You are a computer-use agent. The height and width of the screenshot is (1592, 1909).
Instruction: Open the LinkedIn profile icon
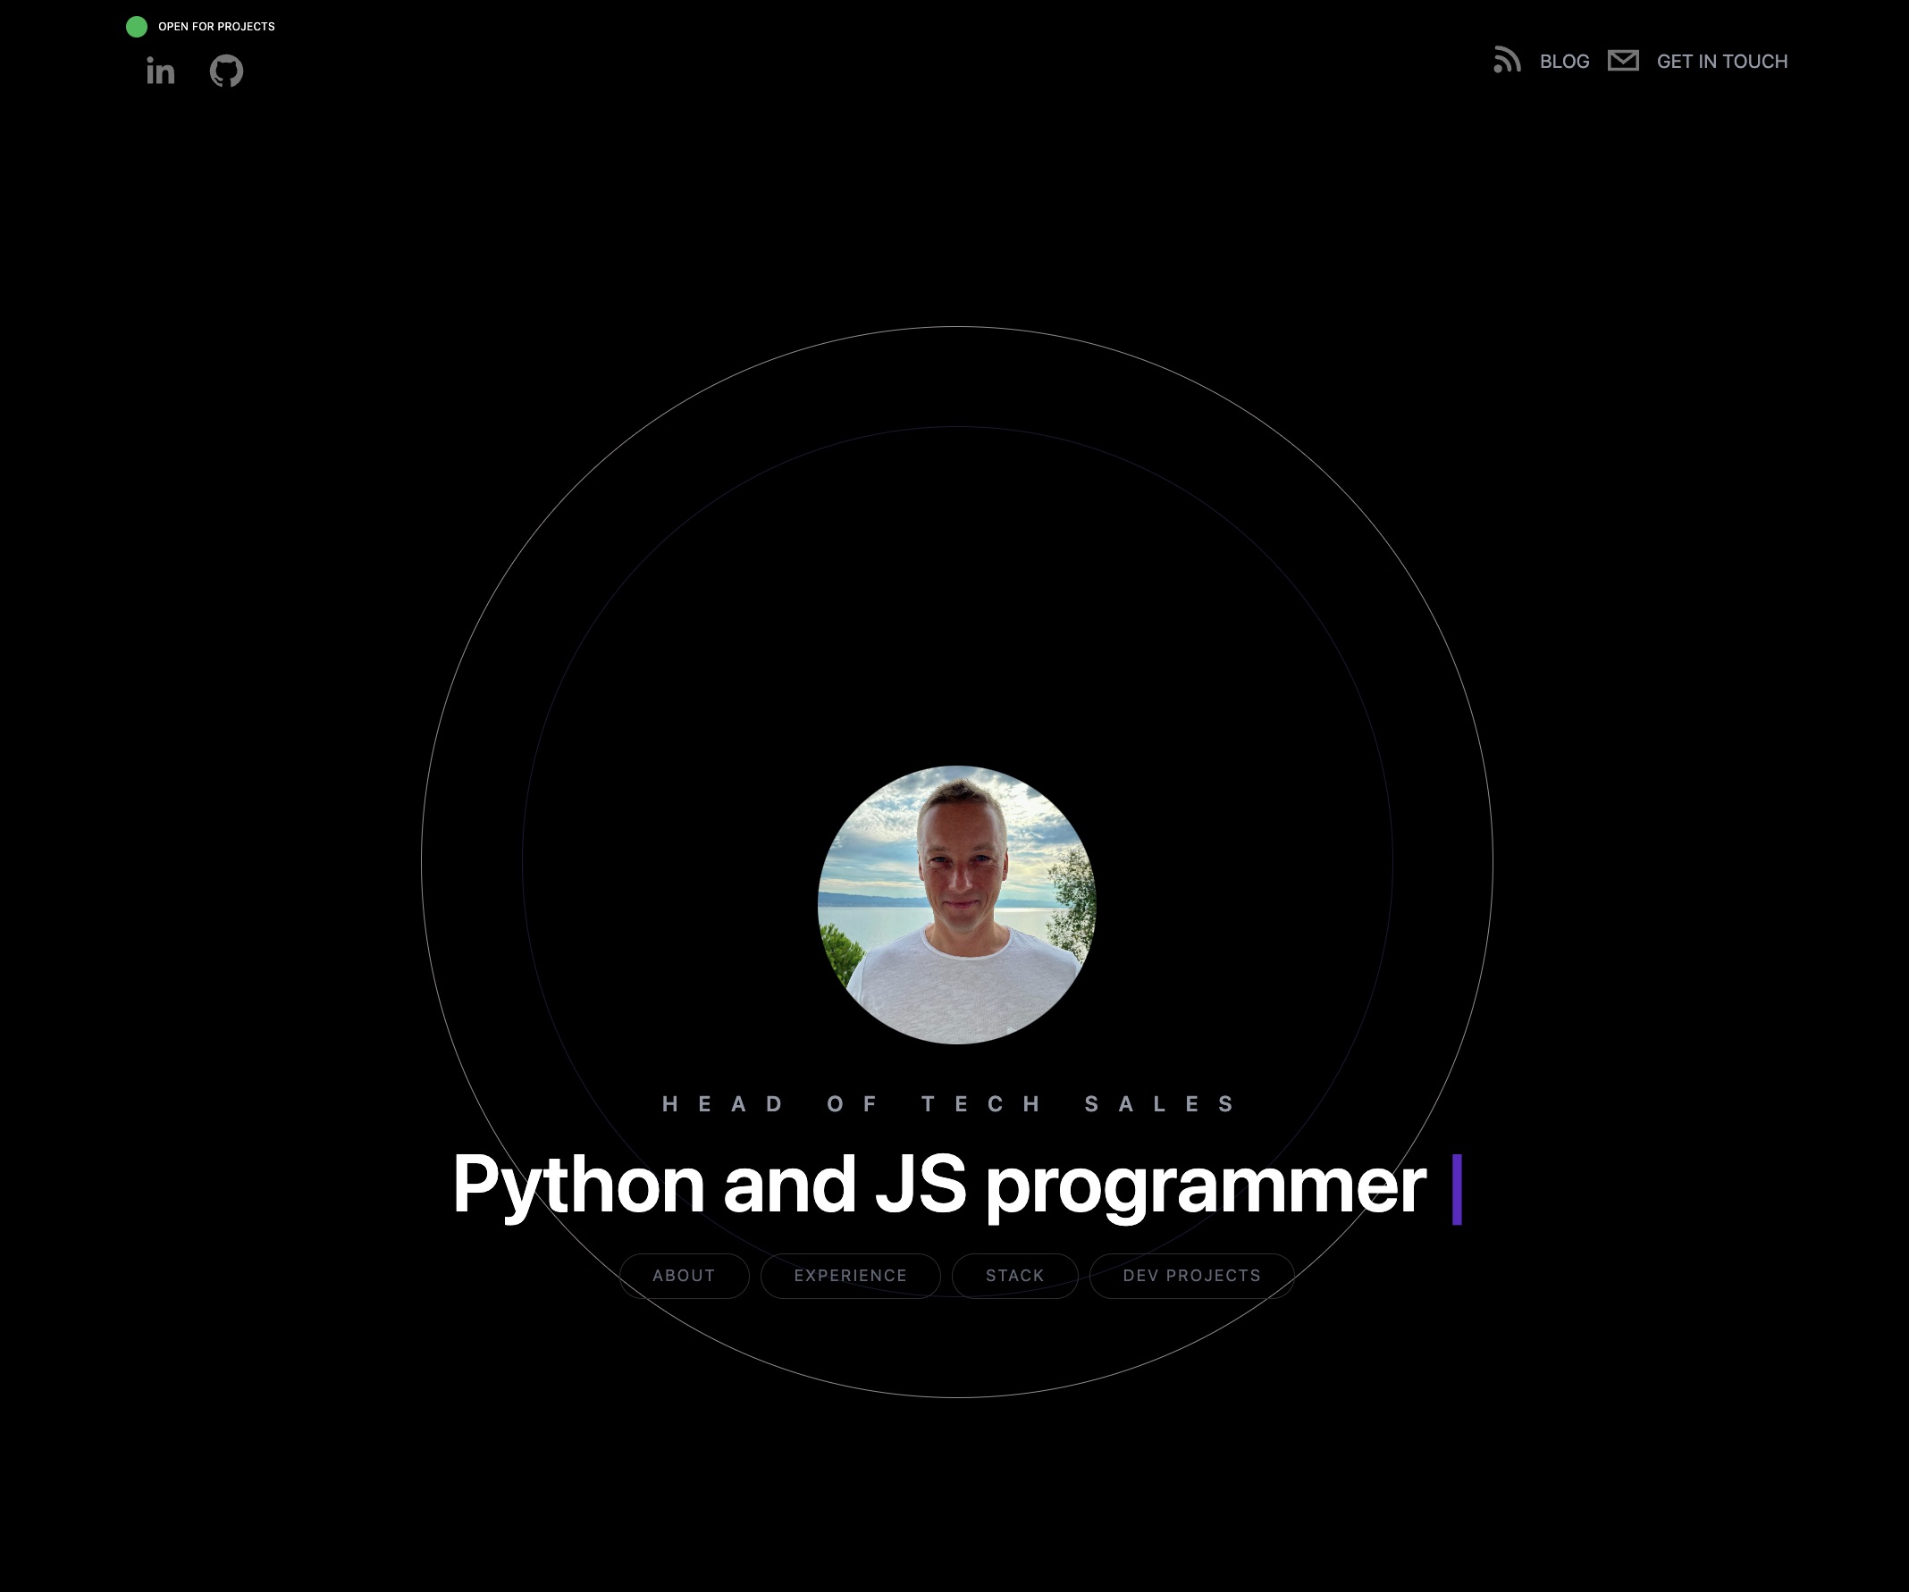(160, 71)
